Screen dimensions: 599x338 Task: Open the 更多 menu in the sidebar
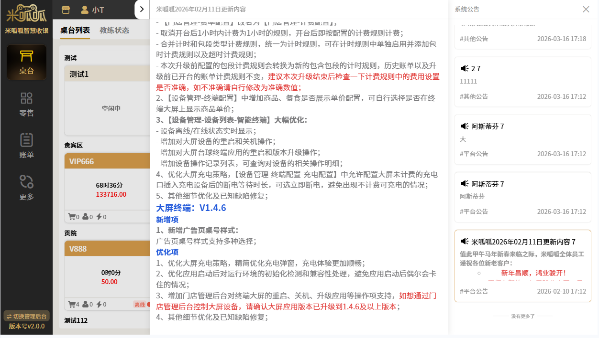point(26,188)
